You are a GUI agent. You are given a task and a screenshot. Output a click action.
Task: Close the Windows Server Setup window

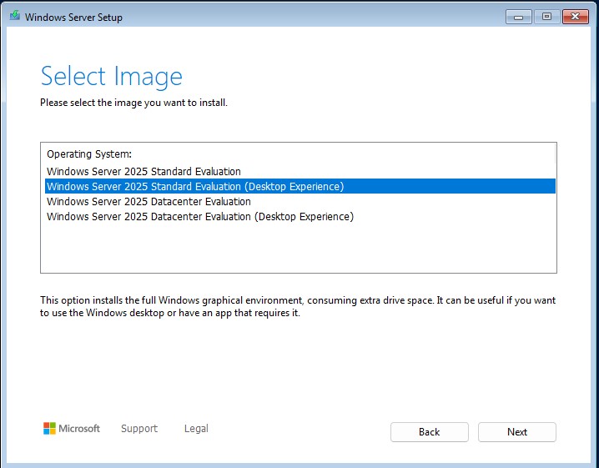576,17
